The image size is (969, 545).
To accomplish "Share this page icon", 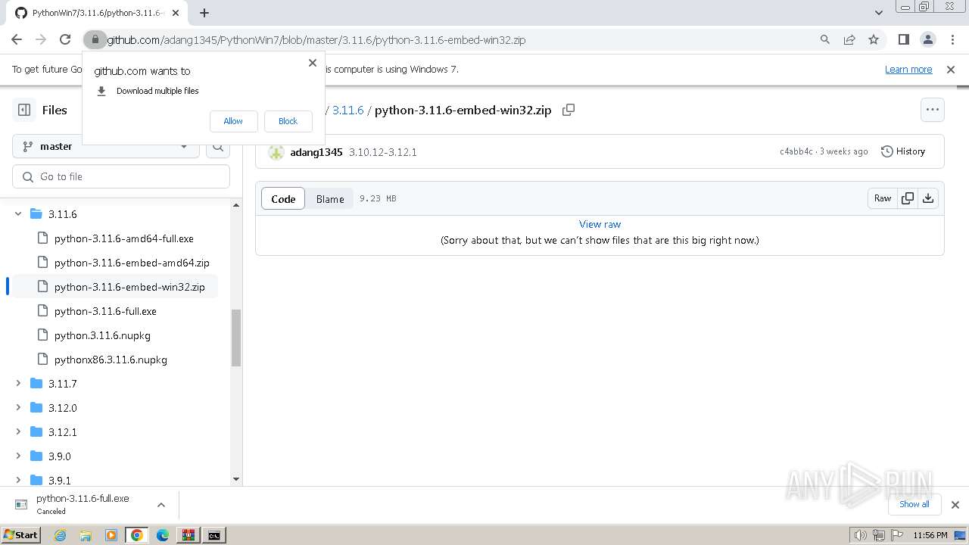I will point(849,39).
